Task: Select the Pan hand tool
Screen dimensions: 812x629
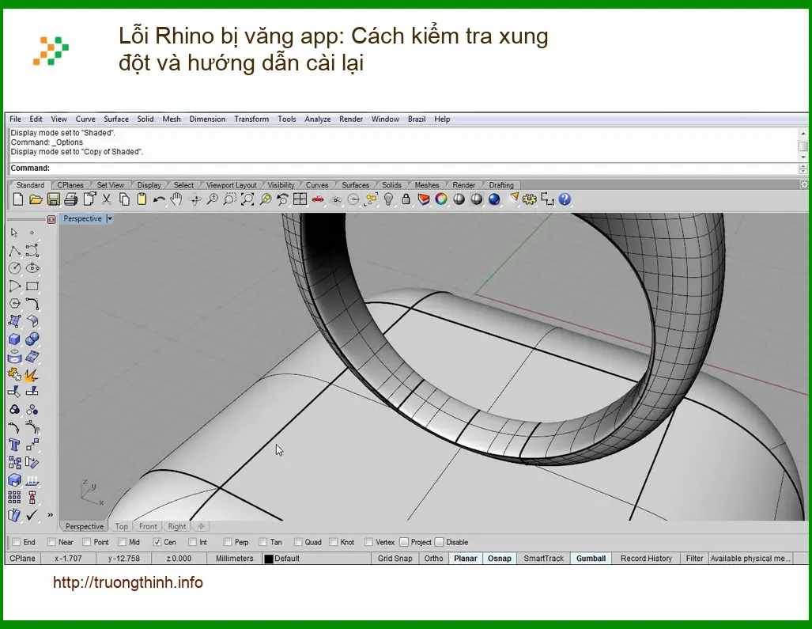Action: pos(176,199)
